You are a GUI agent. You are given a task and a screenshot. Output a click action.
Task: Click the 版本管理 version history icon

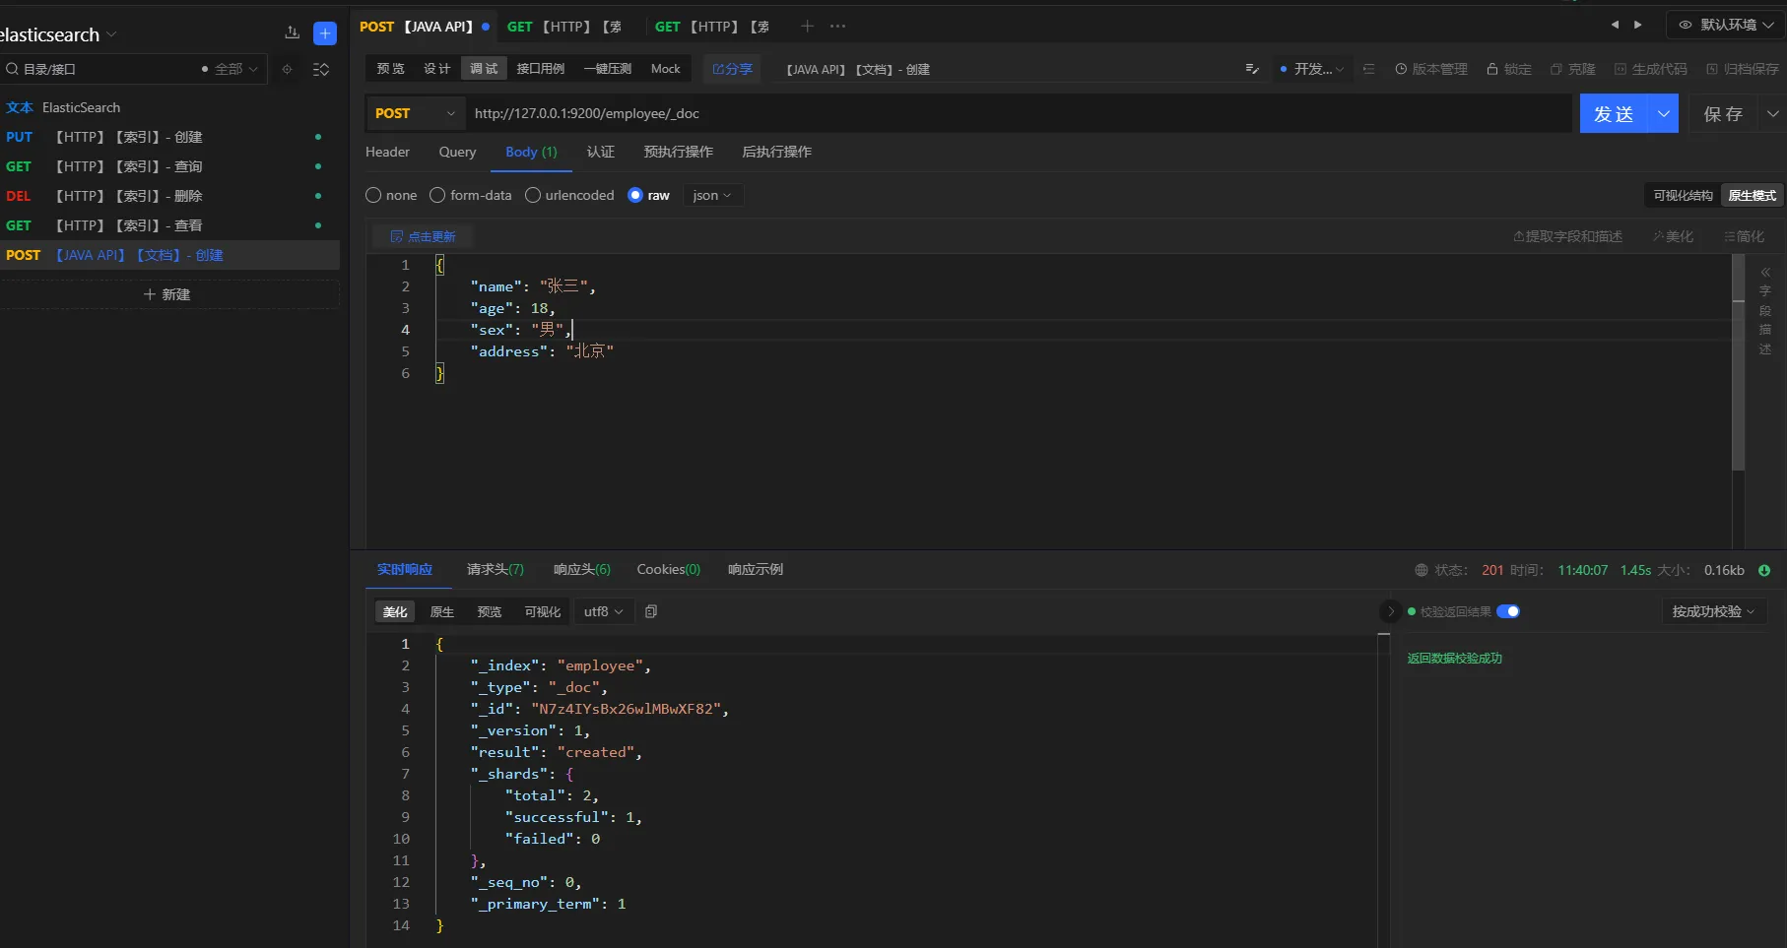(1401, 69)
